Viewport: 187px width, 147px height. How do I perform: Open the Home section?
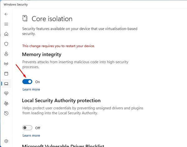tap(6, 34)
